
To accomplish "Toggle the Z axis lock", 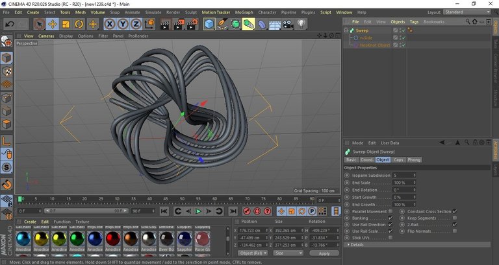I will coord(136,24).
